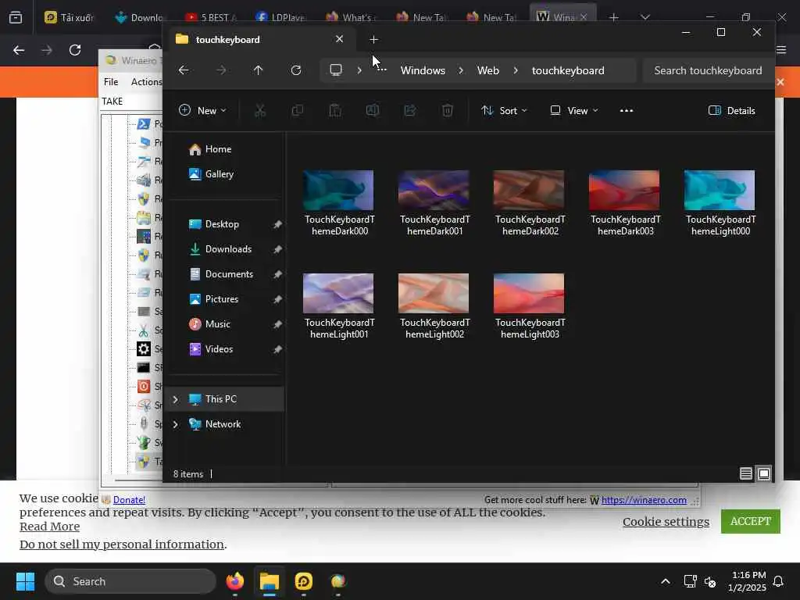Show hidden system tray icons
Viewport: 800px width, 600px height.
pyautogui.click(x=666, y=581)
